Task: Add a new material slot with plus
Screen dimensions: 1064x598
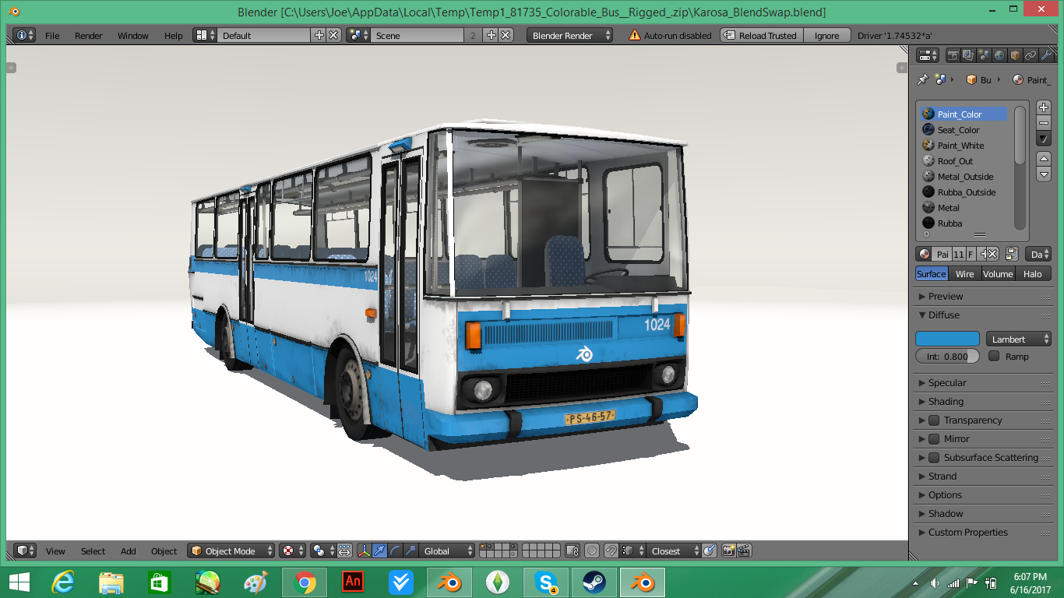Action: pos(1044,107)
